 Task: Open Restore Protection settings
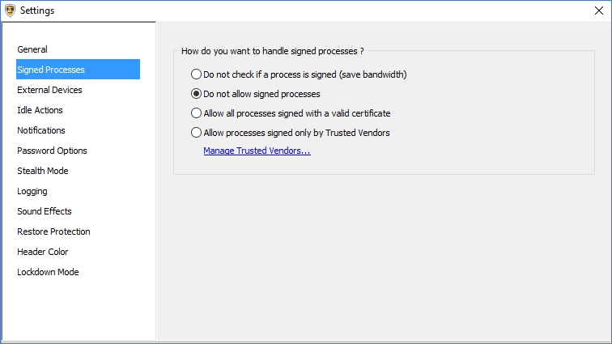pos(53,231)
